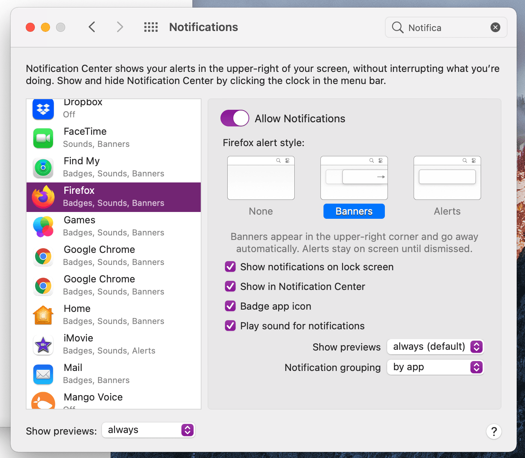Go forward with the right chevron
525x458 pixels.
(x=120, y=27)
